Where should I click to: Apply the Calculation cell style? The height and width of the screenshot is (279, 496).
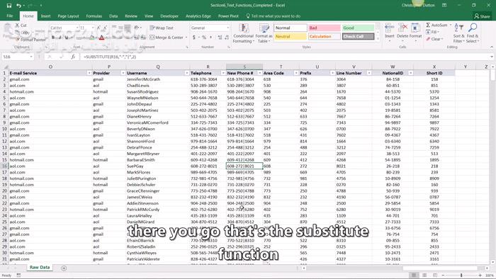click(325, 36)
